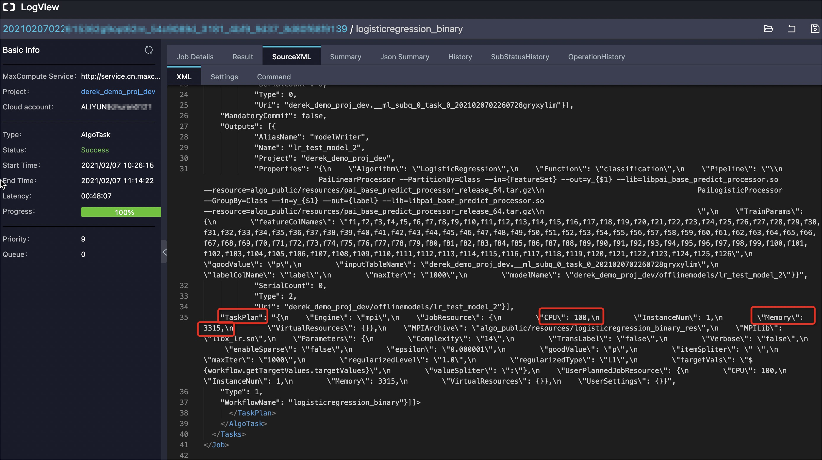Refresh Basic Info with circular arrow icon
This screenshot has height=460, width=822.
149,50
